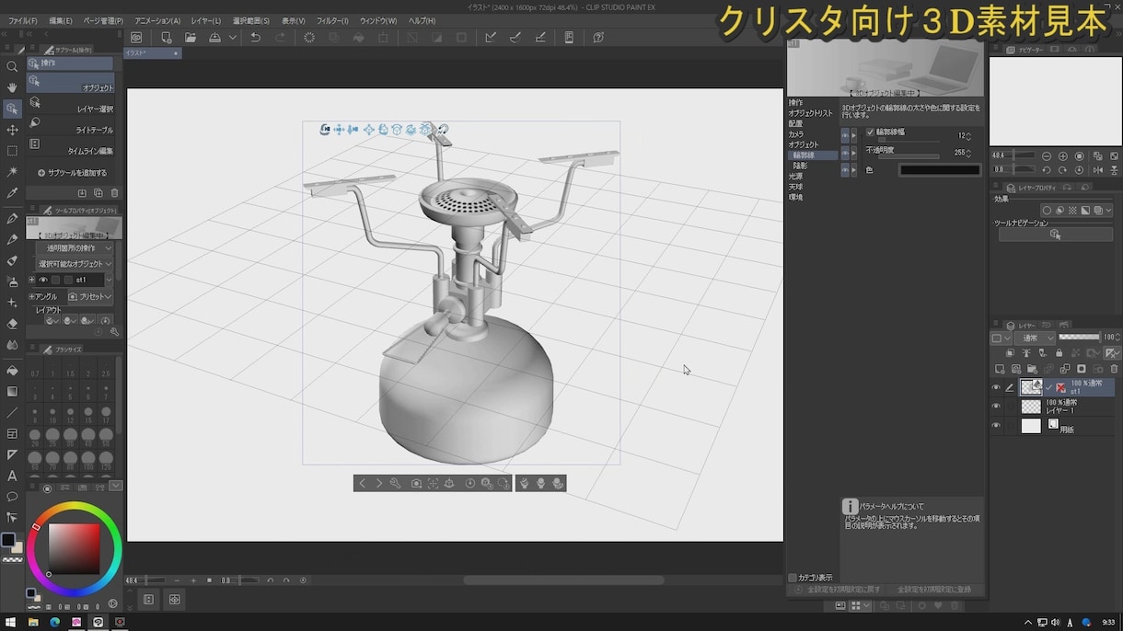
Task: Expand the st1 object row
Action: tap(31, 280)
